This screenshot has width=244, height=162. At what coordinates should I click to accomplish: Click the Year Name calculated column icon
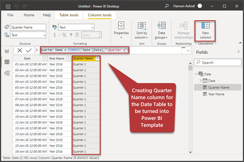[205, 94]
